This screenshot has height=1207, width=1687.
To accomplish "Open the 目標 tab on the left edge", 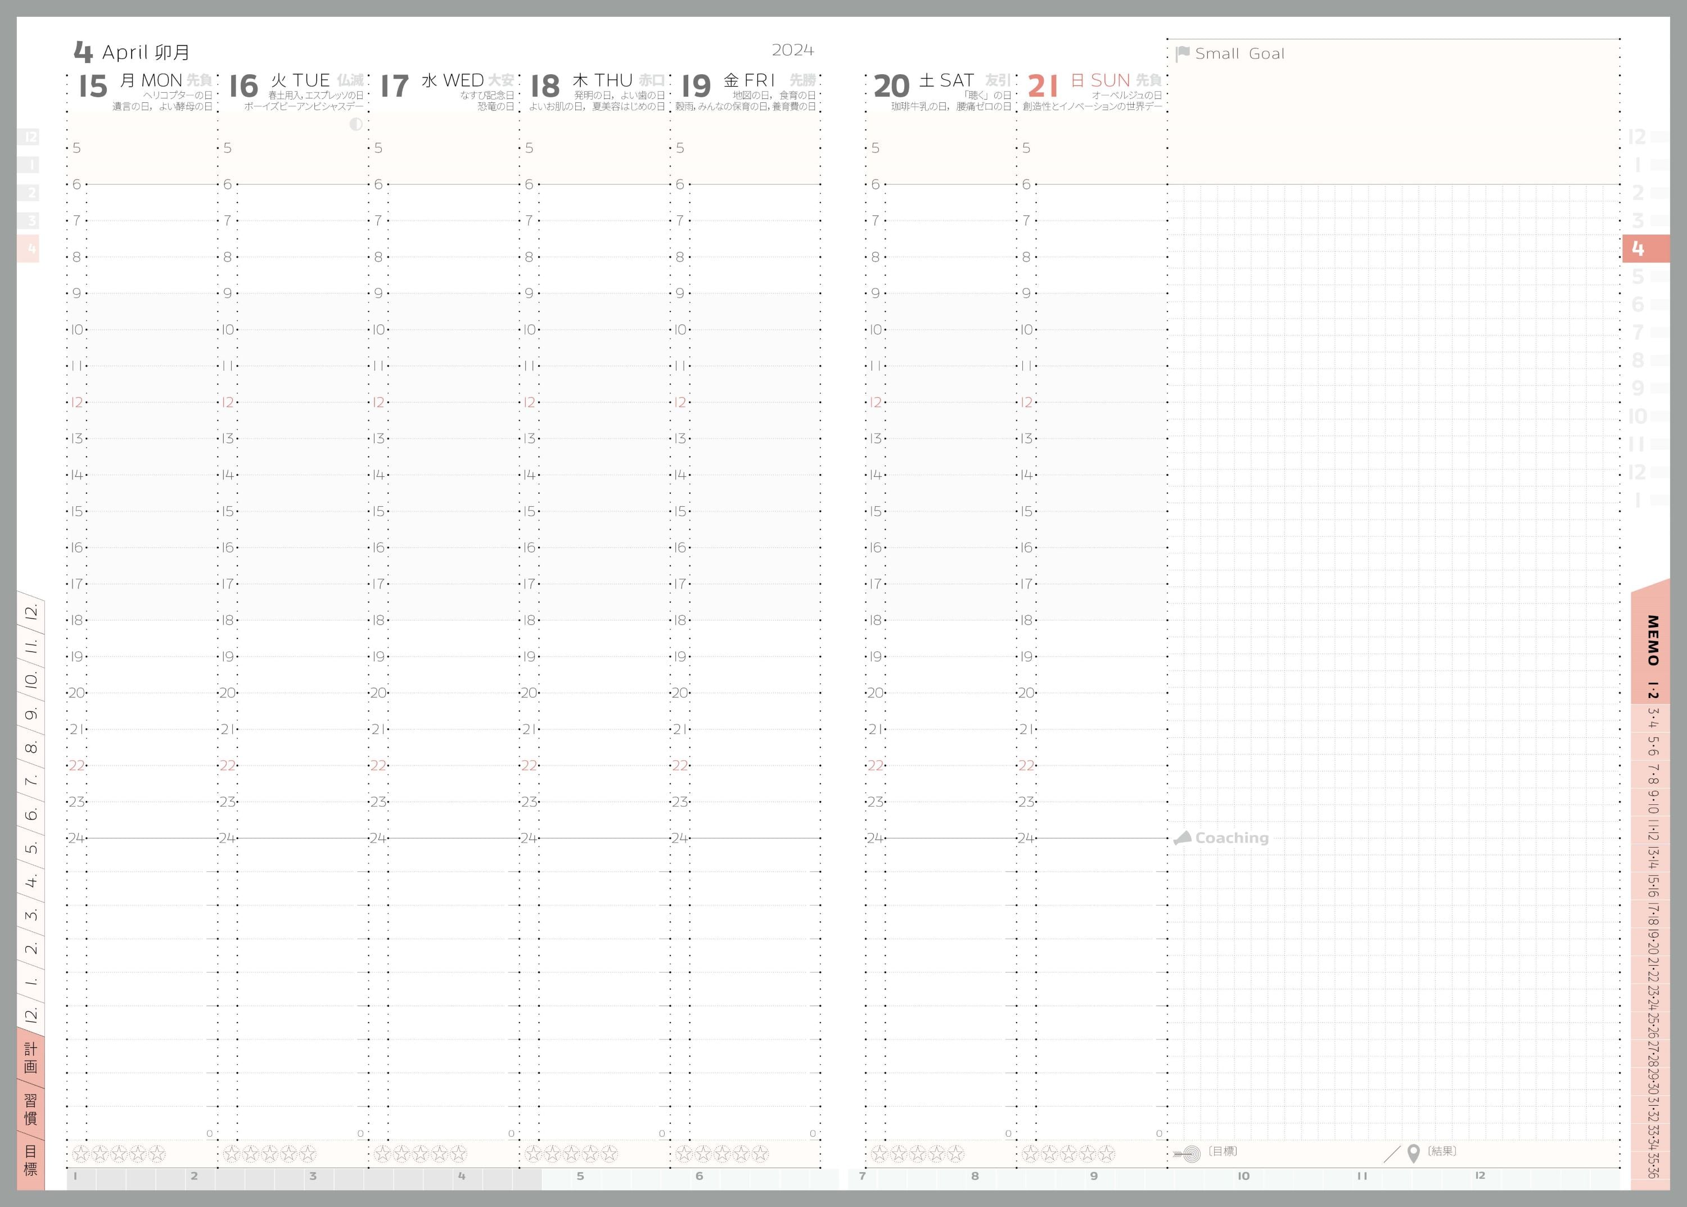I will pyautogui.click(x=30, y=1161).
